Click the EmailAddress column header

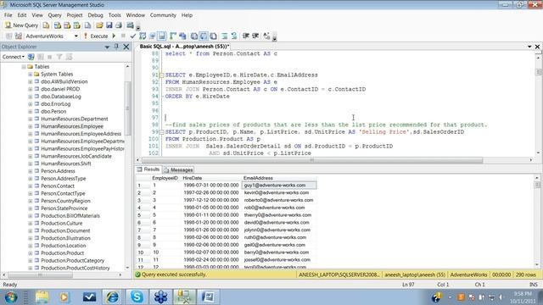279,178
